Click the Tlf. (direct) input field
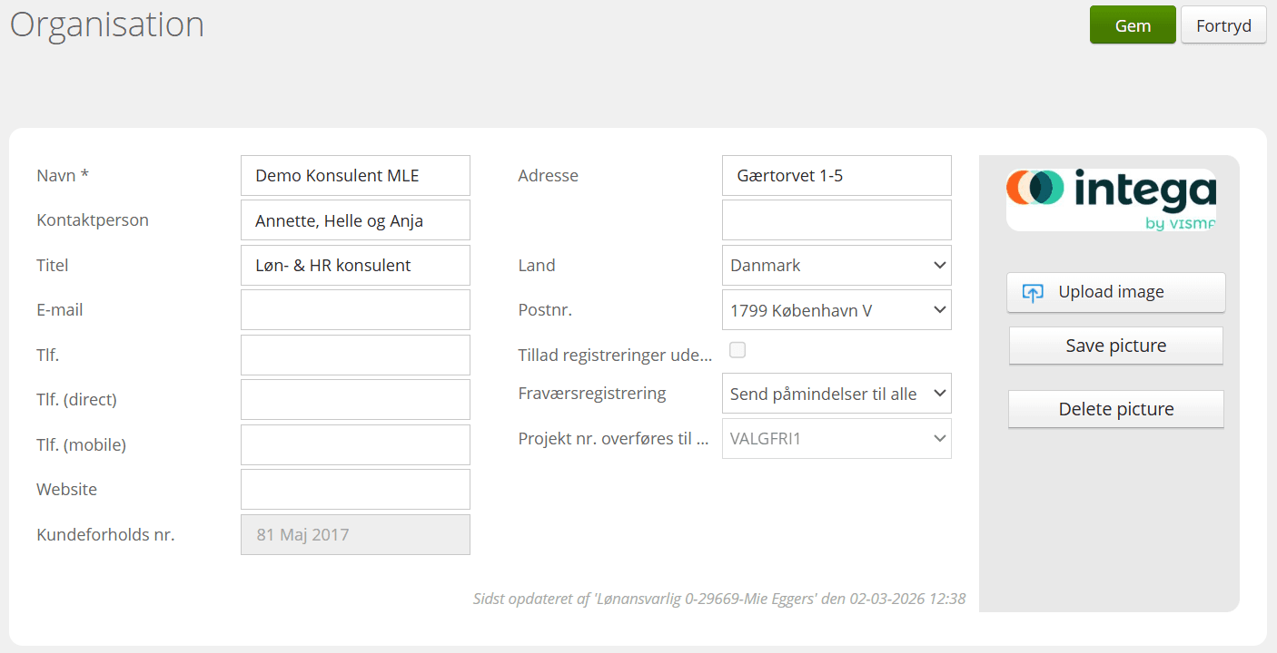Image resolution: width=1277 pixels, height=653 pixels. [355, 400]
